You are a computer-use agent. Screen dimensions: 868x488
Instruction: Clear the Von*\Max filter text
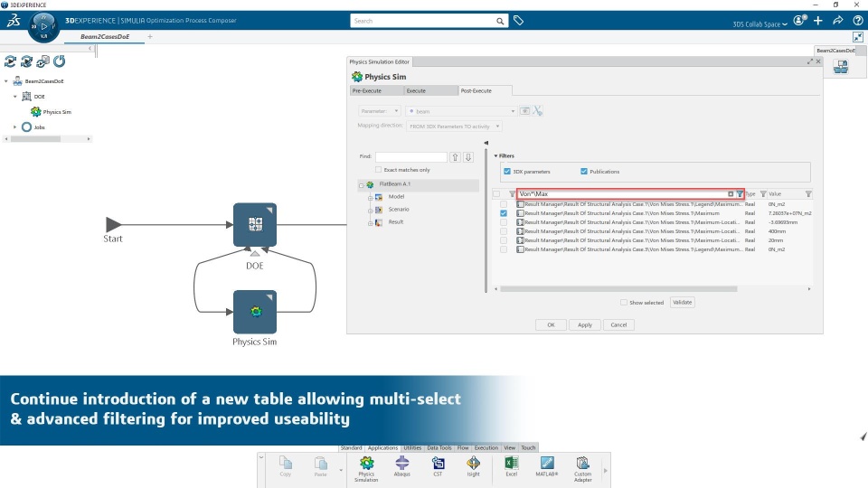click(x=731, y=194)
